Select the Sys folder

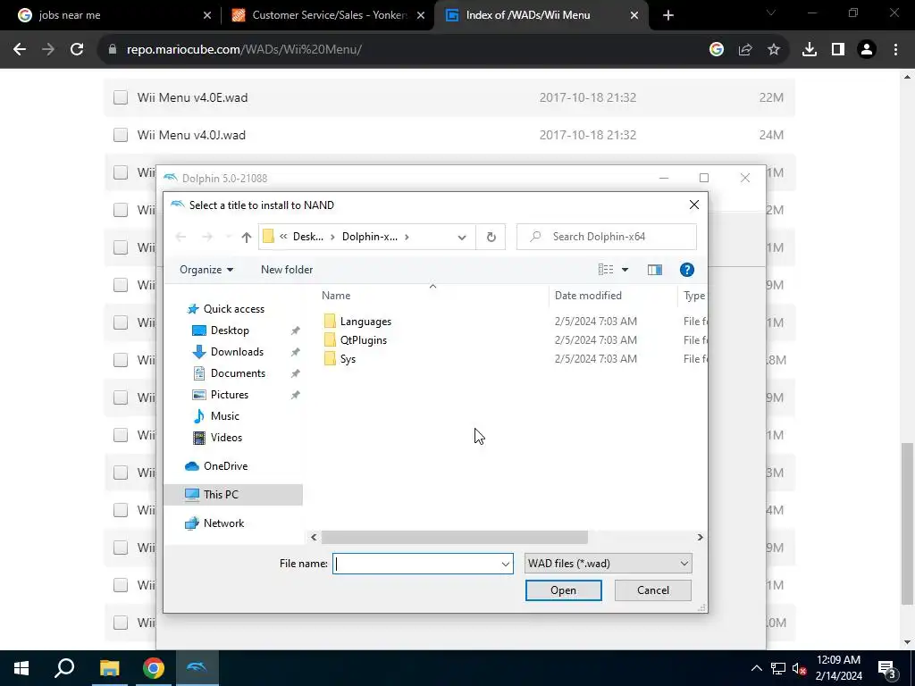click(348, 359)
